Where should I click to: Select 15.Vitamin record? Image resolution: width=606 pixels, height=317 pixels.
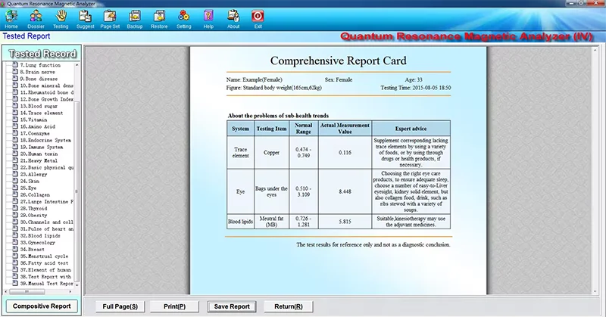pyautogui.click(x=33, y=120)
